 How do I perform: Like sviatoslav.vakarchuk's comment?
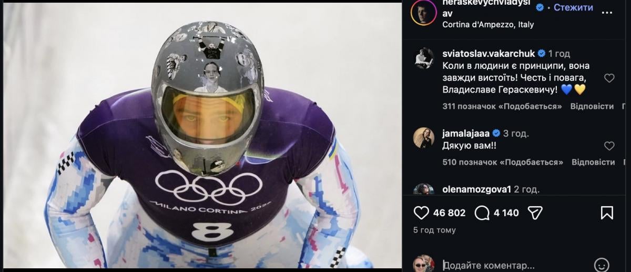(609, 78)
